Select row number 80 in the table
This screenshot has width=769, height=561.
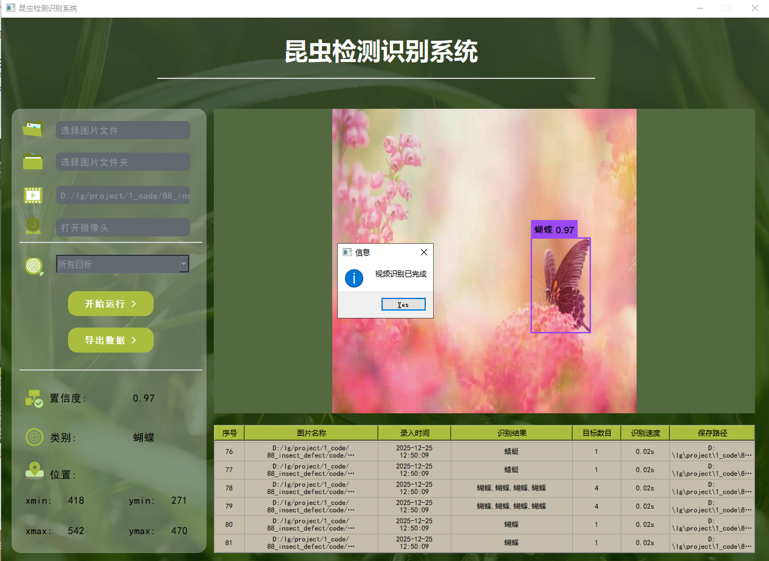click(x=229, y=525)
